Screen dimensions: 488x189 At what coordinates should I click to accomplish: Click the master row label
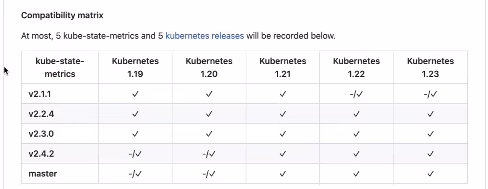[43, 174]
